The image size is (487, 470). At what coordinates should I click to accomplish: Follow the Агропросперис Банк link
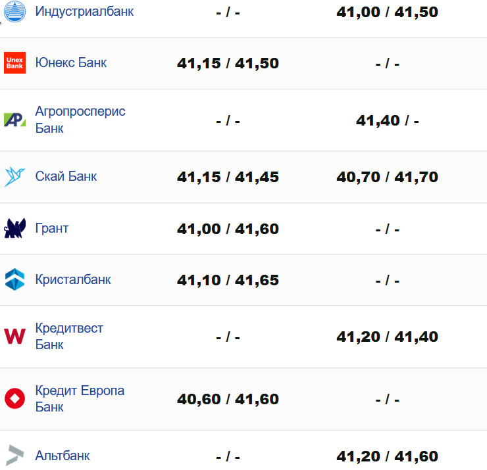point(80,120)
